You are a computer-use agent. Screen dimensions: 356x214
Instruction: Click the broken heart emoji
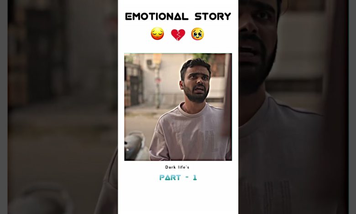(178, 35)
